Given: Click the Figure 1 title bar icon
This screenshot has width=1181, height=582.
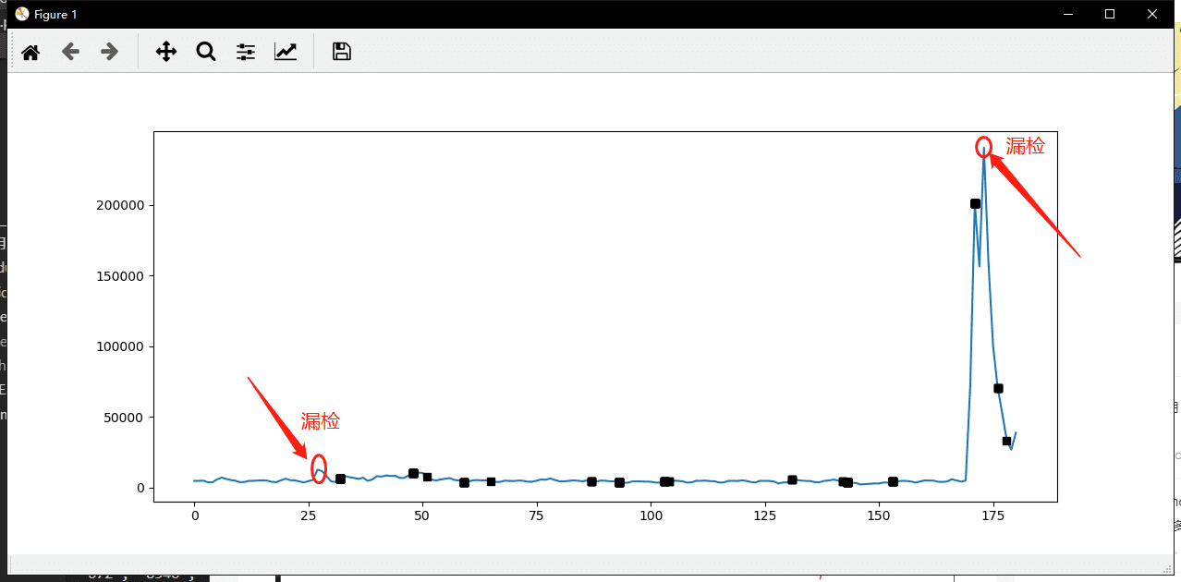Looking at the screenshot, I should coord(22,14).
